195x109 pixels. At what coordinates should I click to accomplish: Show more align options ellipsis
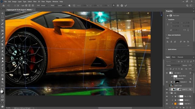(188, 46)
